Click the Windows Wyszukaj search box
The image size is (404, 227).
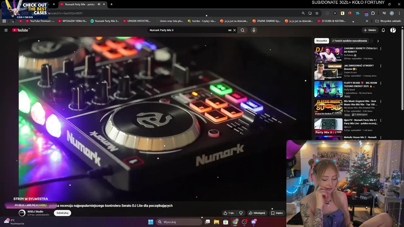179,222
